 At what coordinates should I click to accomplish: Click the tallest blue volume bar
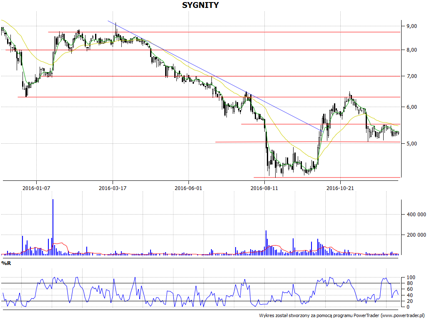point(53,227)
